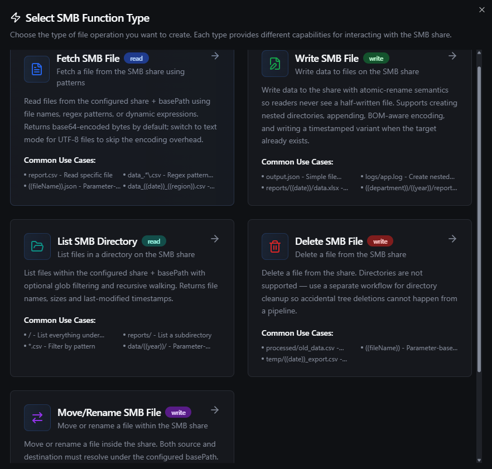Click the 'Both source and destination' paragraph
Viewport: 492px width, 469px height.
(121, 451)
